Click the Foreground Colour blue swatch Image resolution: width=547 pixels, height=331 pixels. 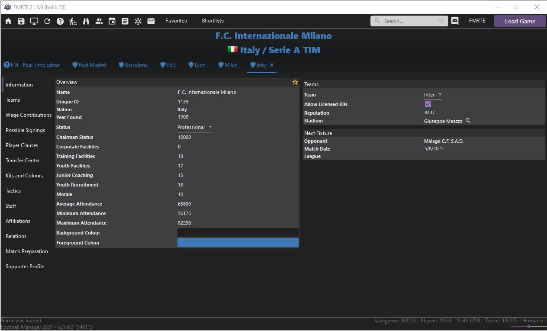click(x=238, y=243)
